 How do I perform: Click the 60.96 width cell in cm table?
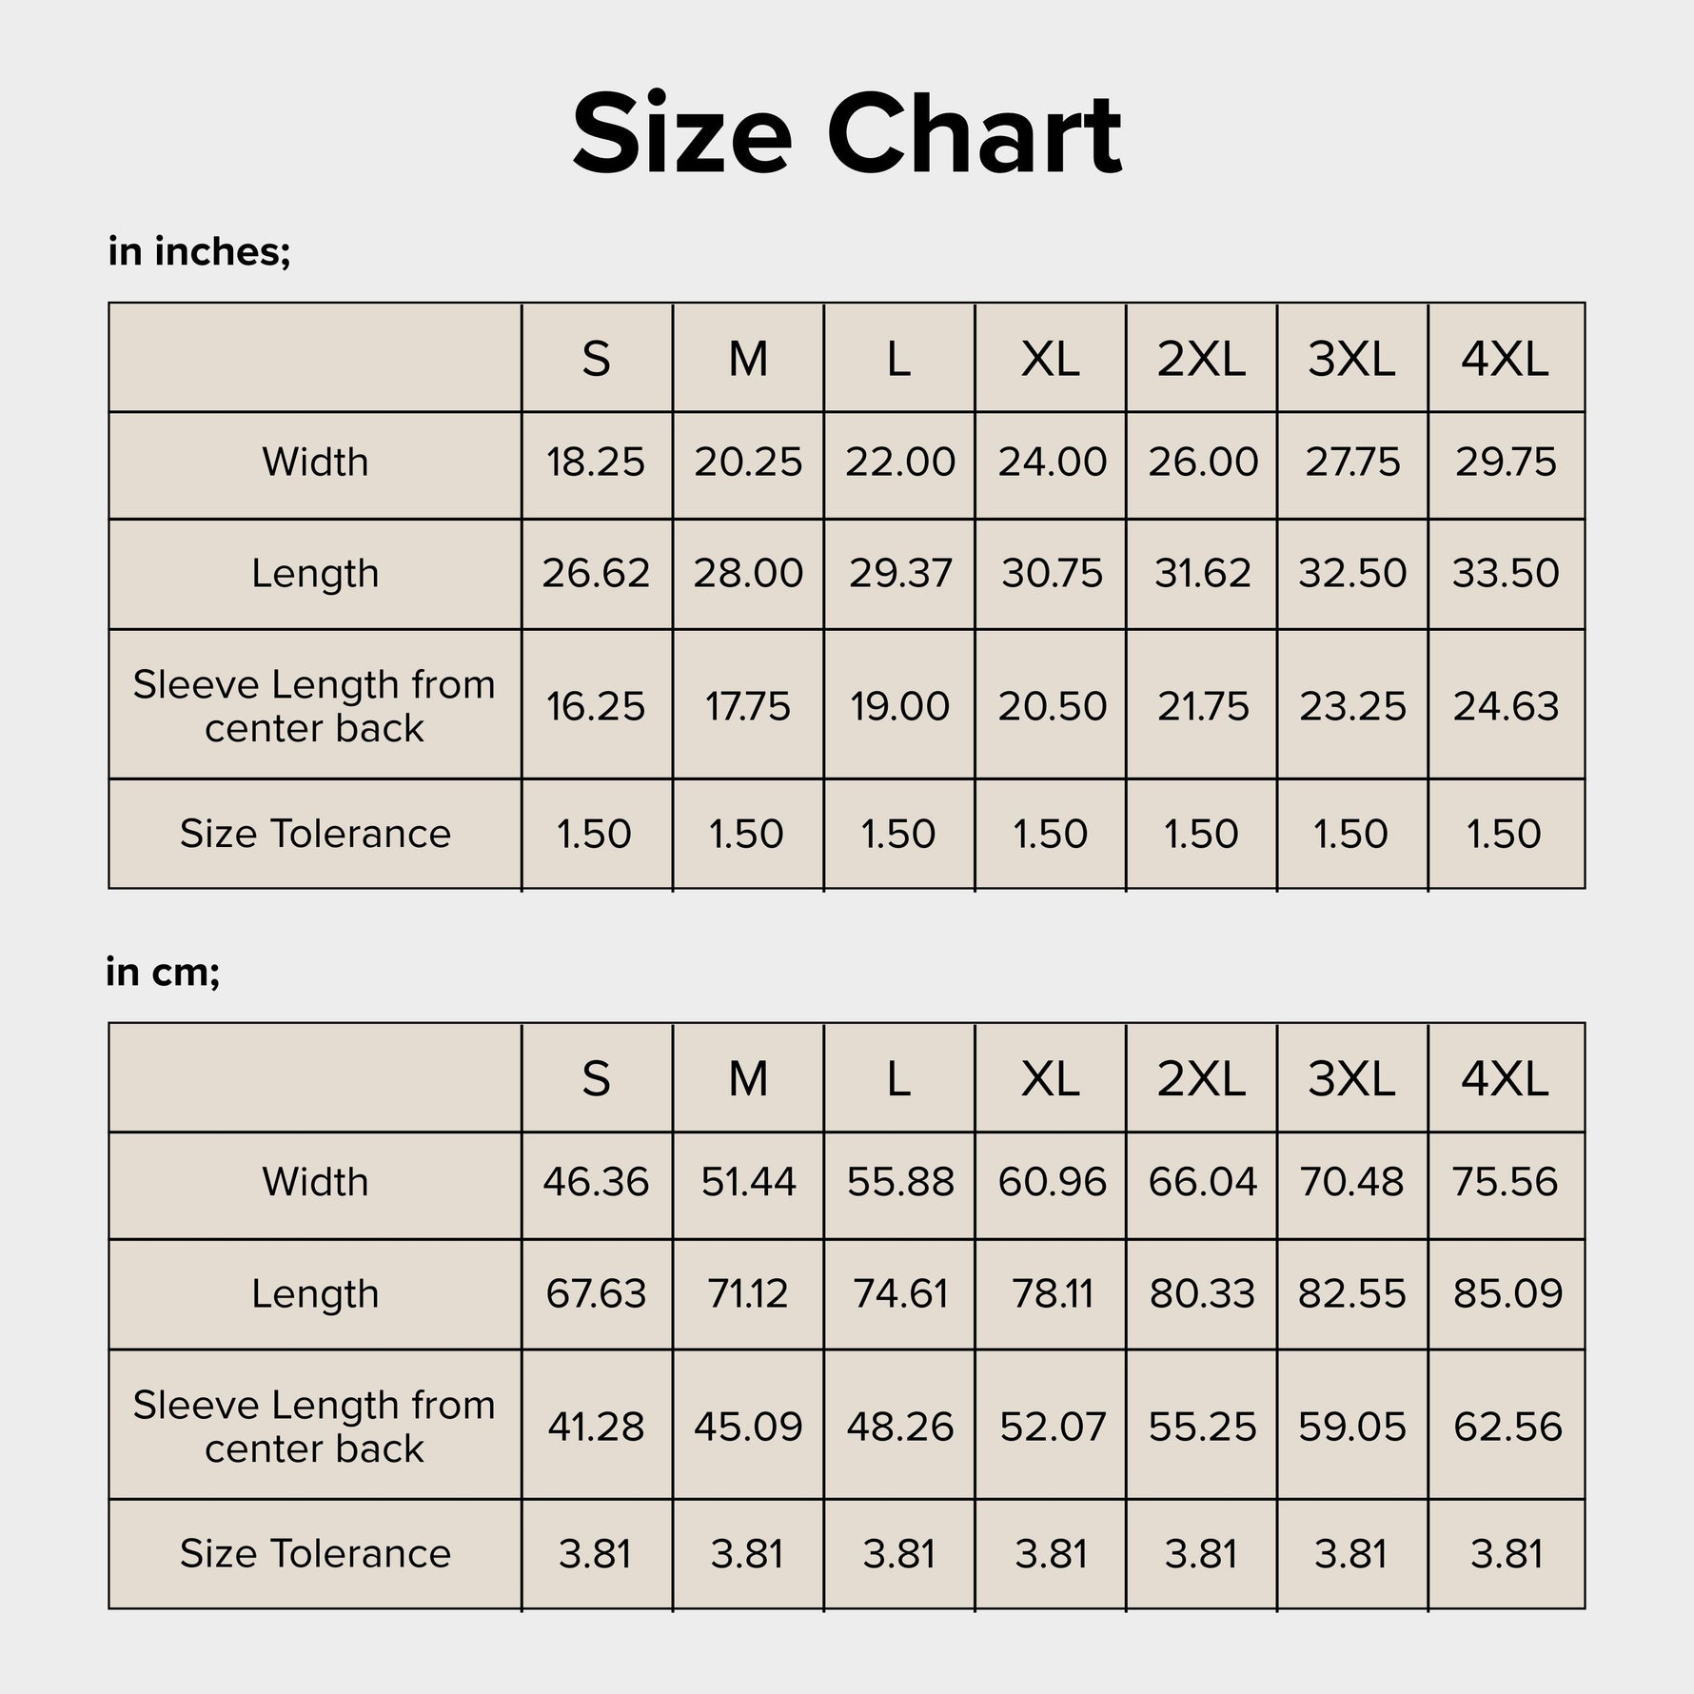click(1052, 1182)
